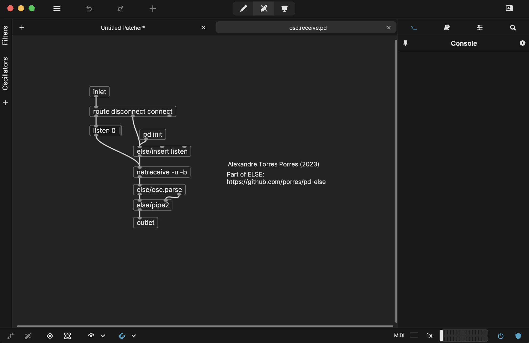Open Console settings gear
Viewport: 529px width, 343px height.
(522, 43)
